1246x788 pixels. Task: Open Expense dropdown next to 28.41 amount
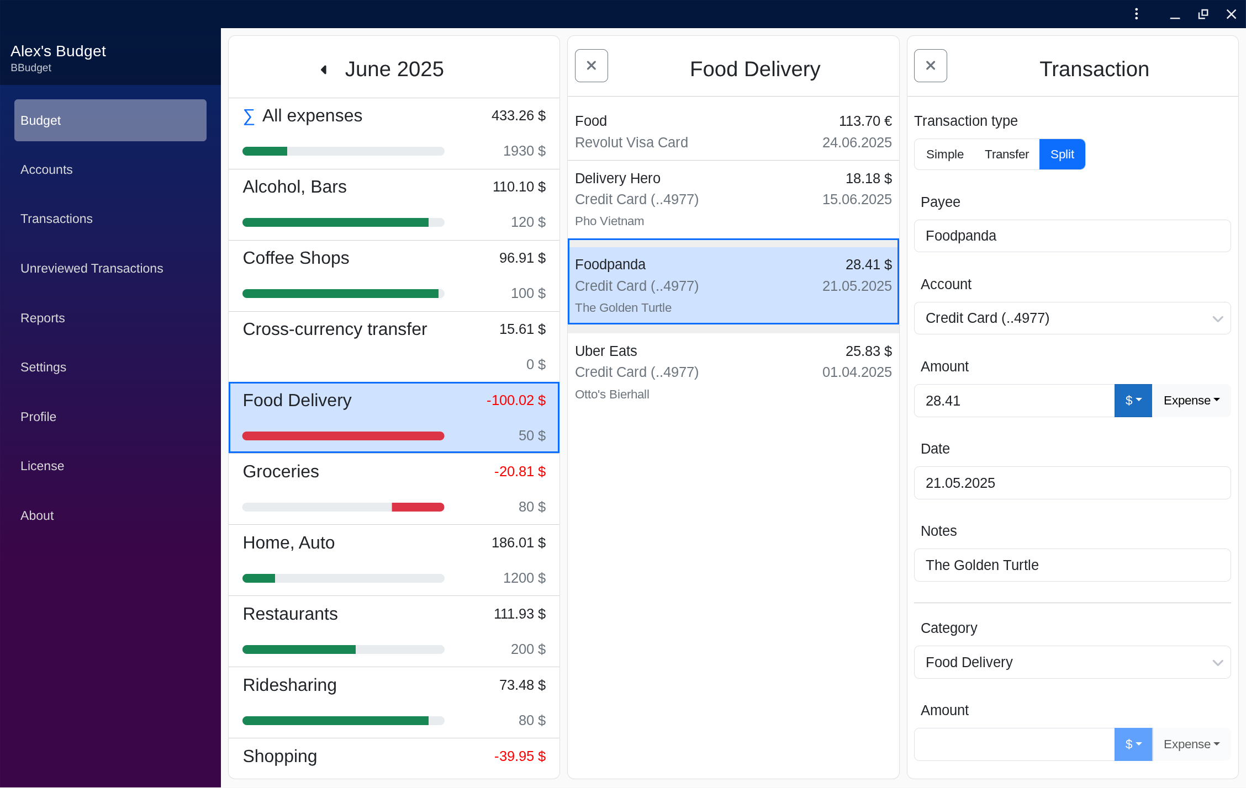pyautogui.click(x=1191, y=401)
